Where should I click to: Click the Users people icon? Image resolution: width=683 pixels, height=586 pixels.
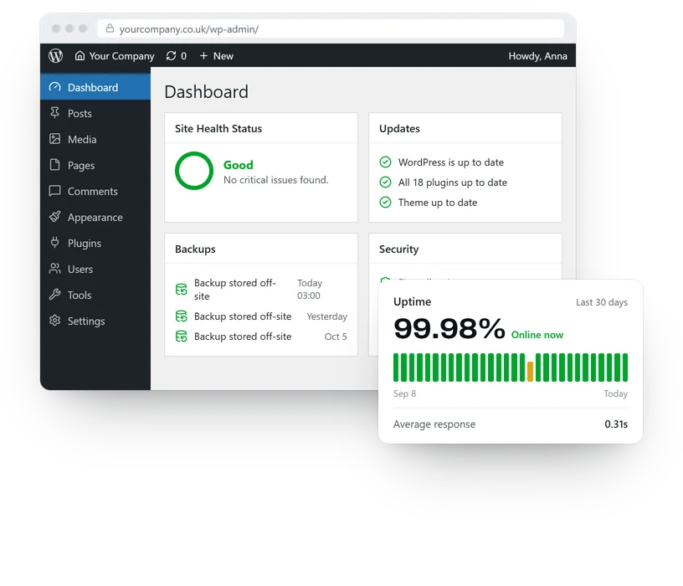click(x=55, y=269)
